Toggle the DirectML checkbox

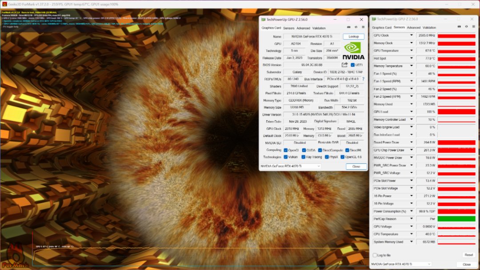(348, 150)
